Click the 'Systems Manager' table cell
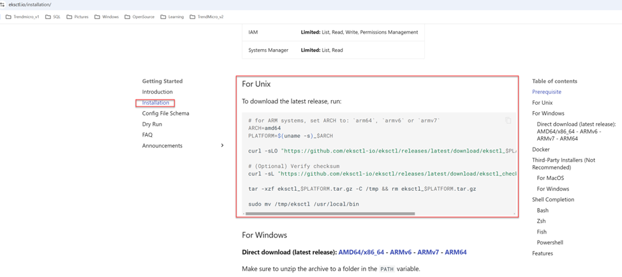Viewport: 622px width, 277px height. coord(269,50)
